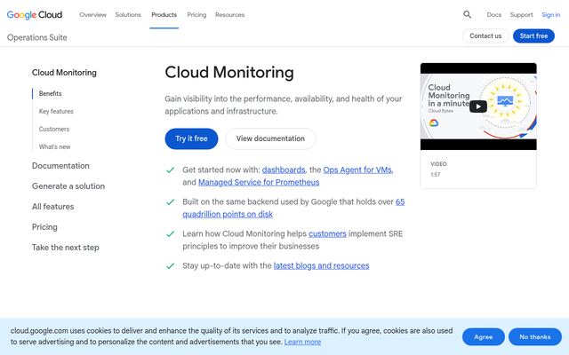This screenshot has height=355, width=569.
Task: Click the Start free button
Action: click(533, 35)
